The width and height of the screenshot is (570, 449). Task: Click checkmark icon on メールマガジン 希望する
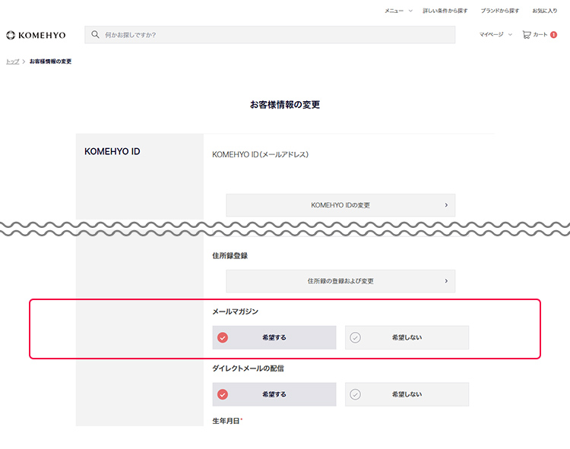pos(223,337)
